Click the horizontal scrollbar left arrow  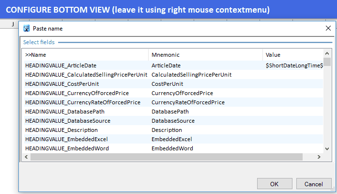click(26, 157)
